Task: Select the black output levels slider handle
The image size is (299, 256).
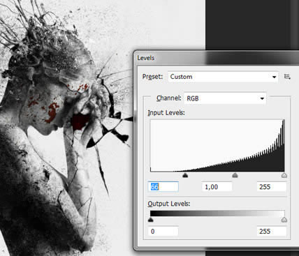Action: [151, 220]
